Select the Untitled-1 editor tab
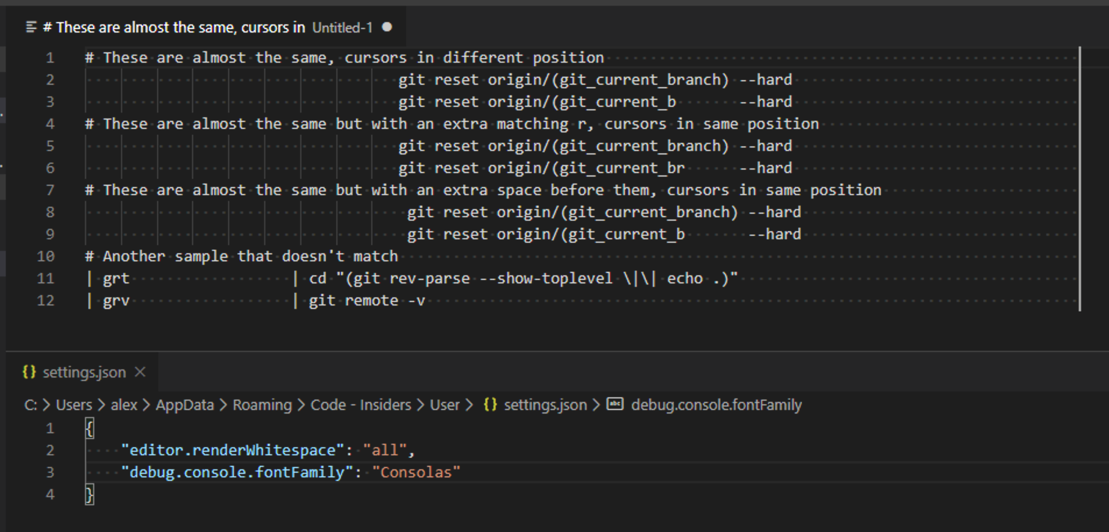The height and width of the screenshot is (532, 1109). point(204,27)
